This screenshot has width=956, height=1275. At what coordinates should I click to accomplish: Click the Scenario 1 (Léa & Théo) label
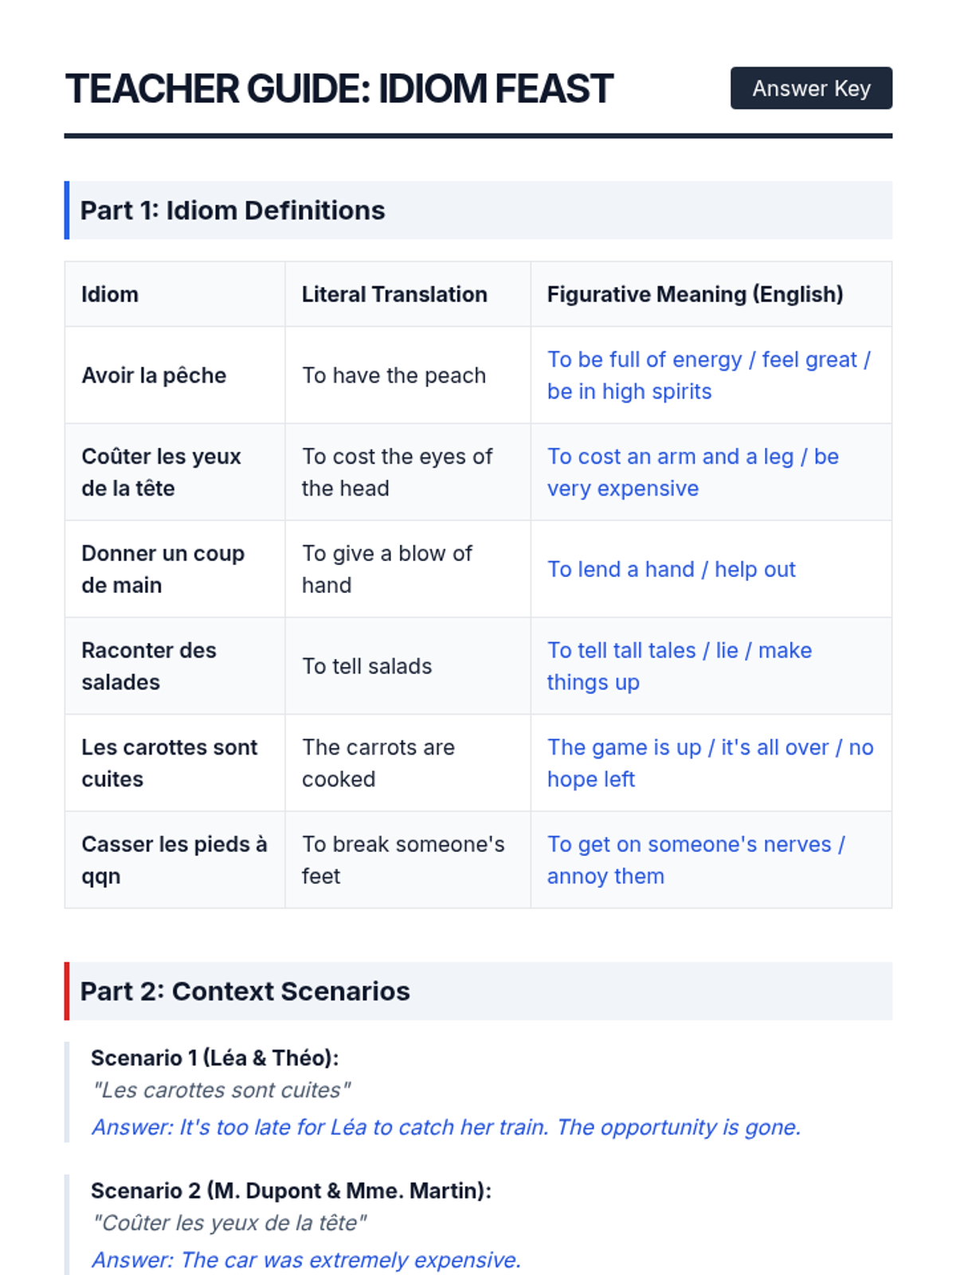214,1058
